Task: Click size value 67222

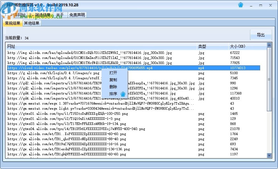Action: tap(235, 53)
